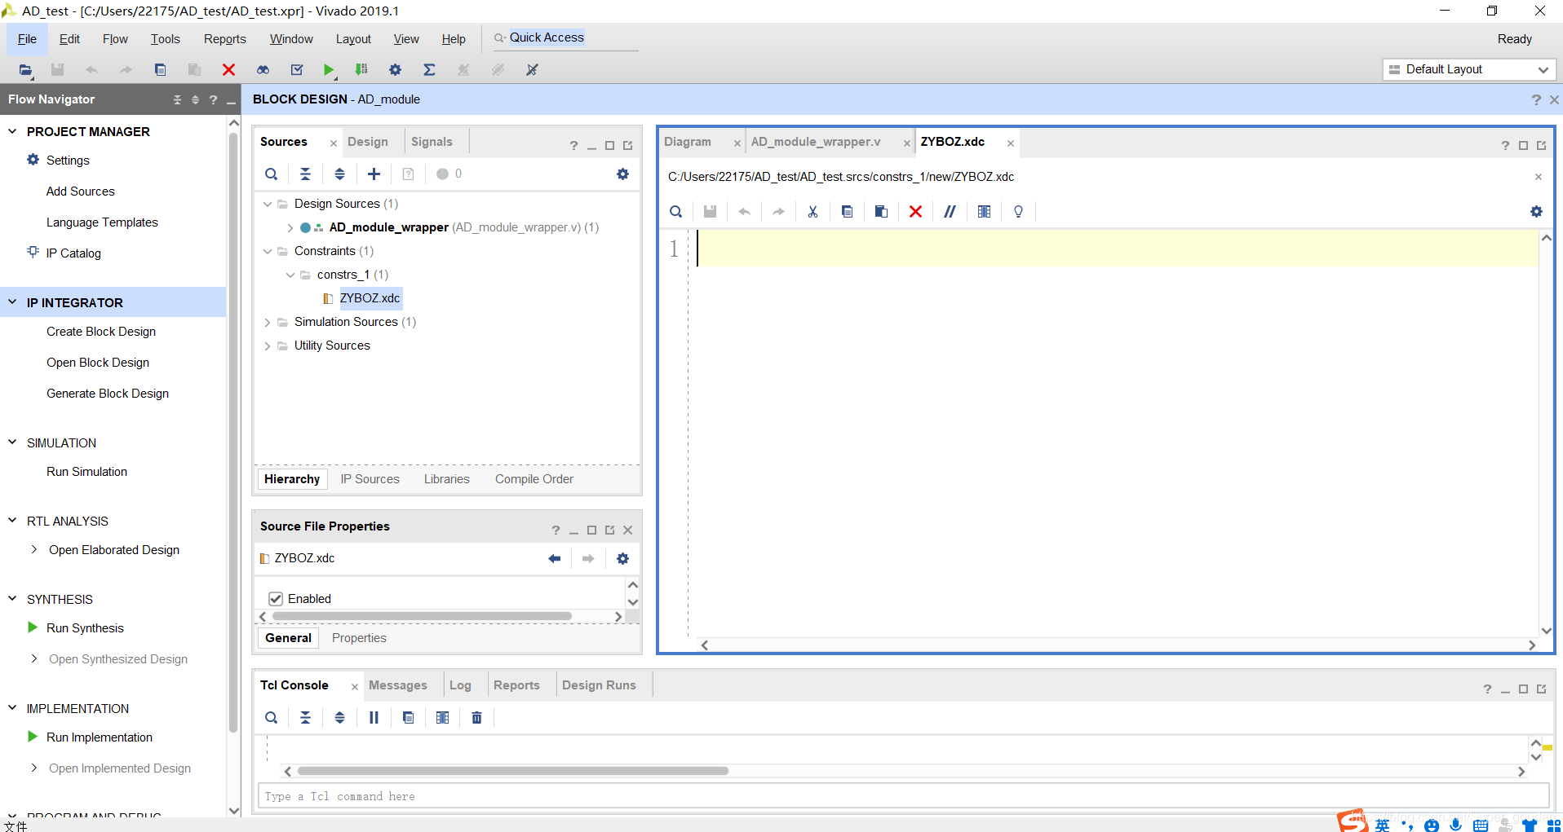Screen dimensions: 1563x832
Task: Click the binoculars find icon in main toolbar
Action: [x=263, y=70]
